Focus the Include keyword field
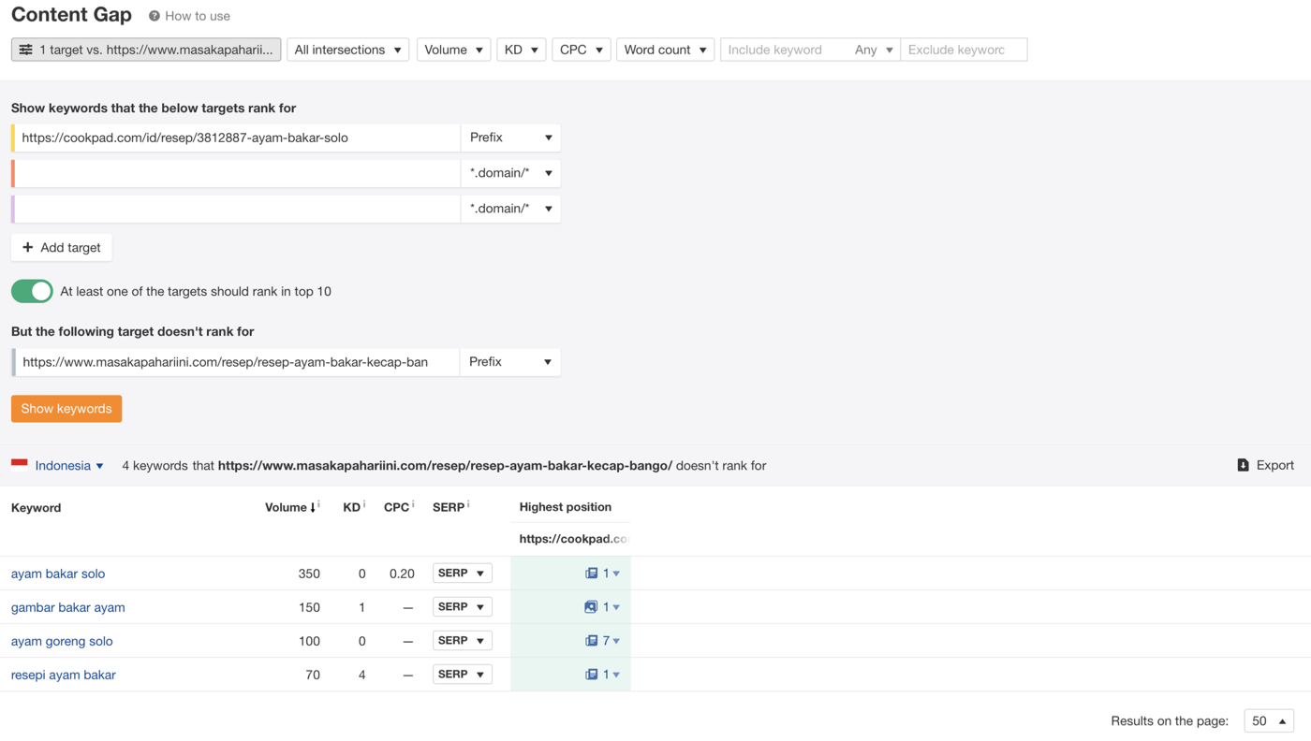 [x=785, y=50]
